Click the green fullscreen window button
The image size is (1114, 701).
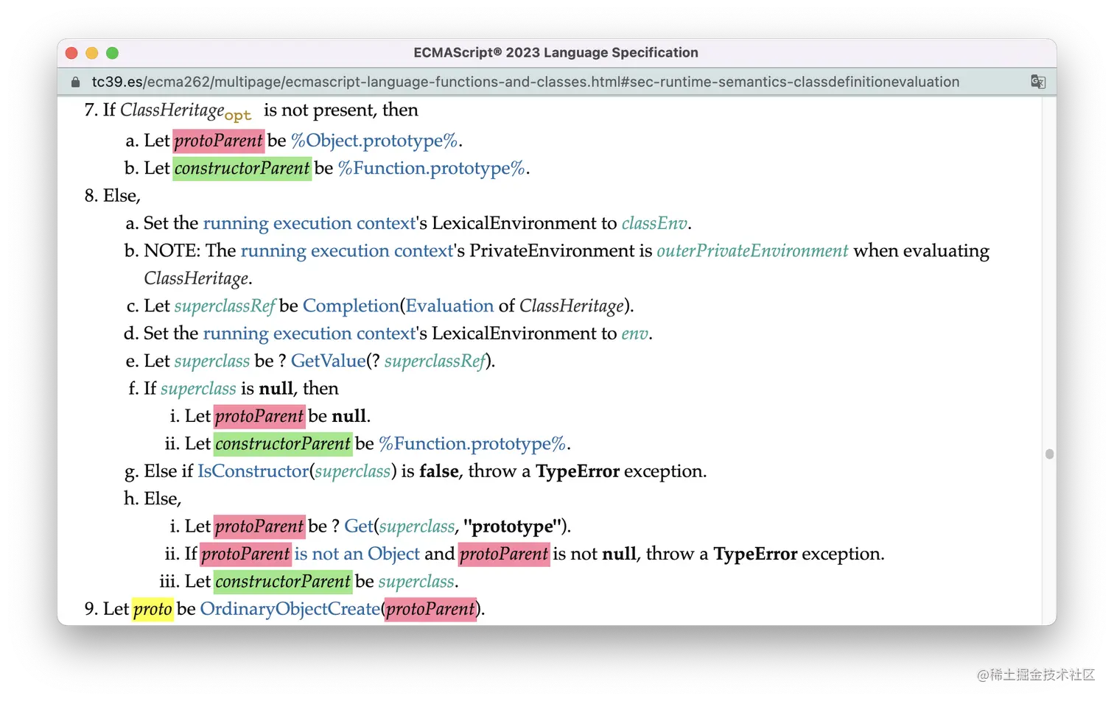[113, 53]
